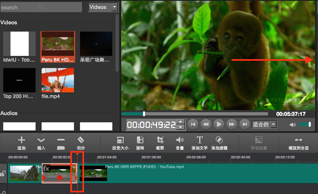
Task: Click the timeline playhead marker
Action: pyautogui.click(x=77, y=154)
